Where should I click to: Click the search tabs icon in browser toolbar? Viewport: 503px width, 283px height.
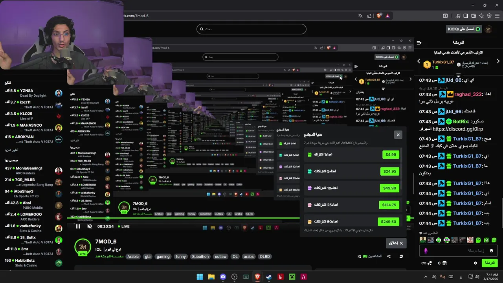click(x=445, y=16)
